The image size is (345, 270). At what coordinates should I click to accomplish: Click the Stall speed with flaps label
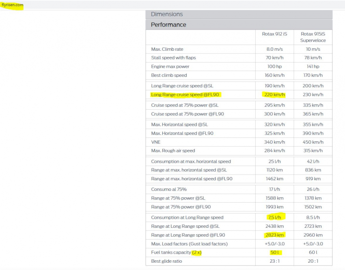click(x=173, y=58)
